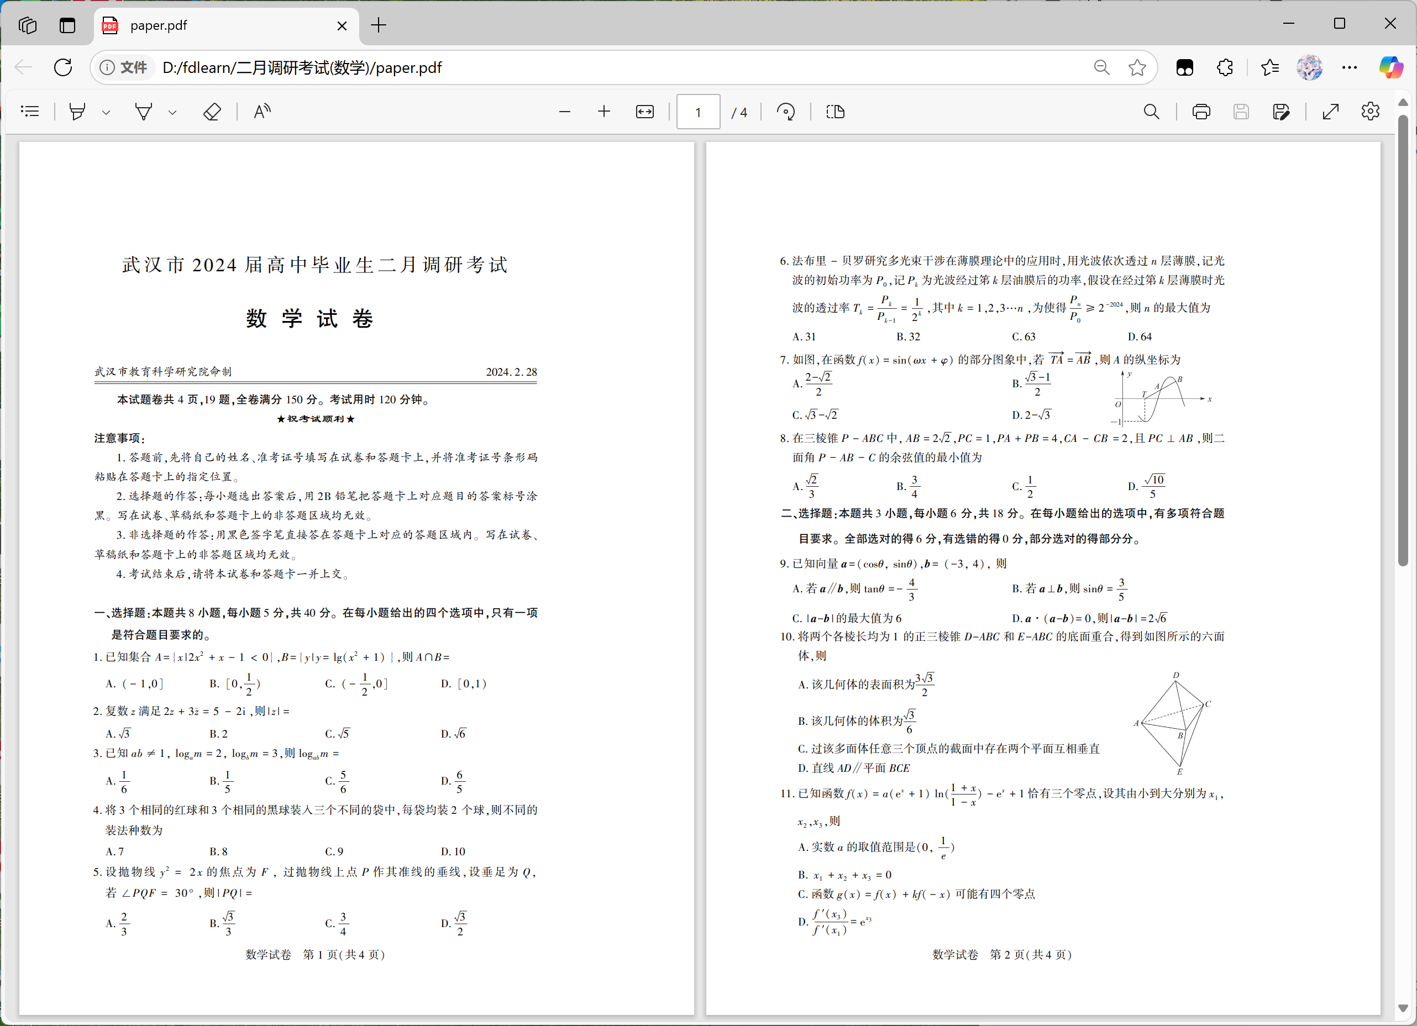Switch to the paper.pdf tab
Image resolution: width=1417 pixels, height=1026 pixels.
coord(225,25)
